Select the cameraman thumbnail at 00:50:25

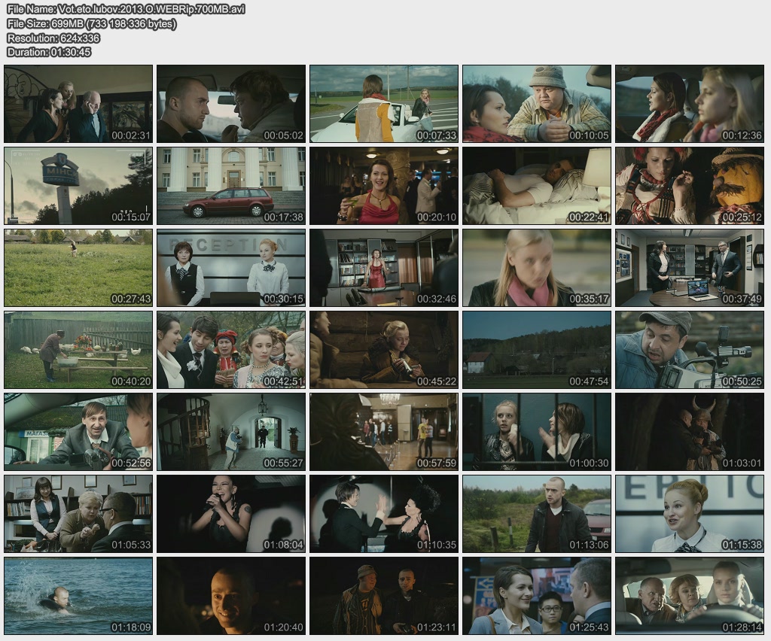tap(689, 350)
